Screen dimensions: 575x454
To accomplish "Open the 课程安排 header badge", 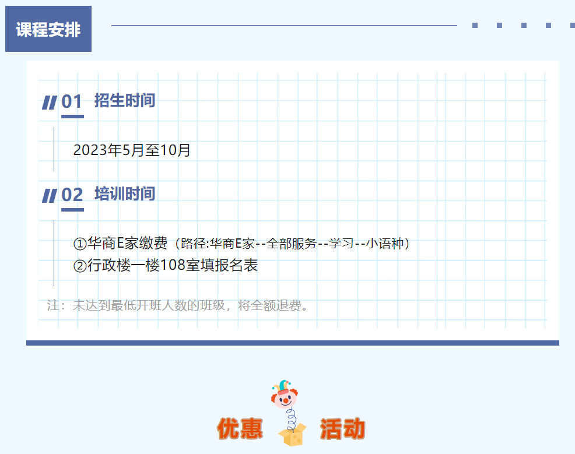I will click(48, 29).
